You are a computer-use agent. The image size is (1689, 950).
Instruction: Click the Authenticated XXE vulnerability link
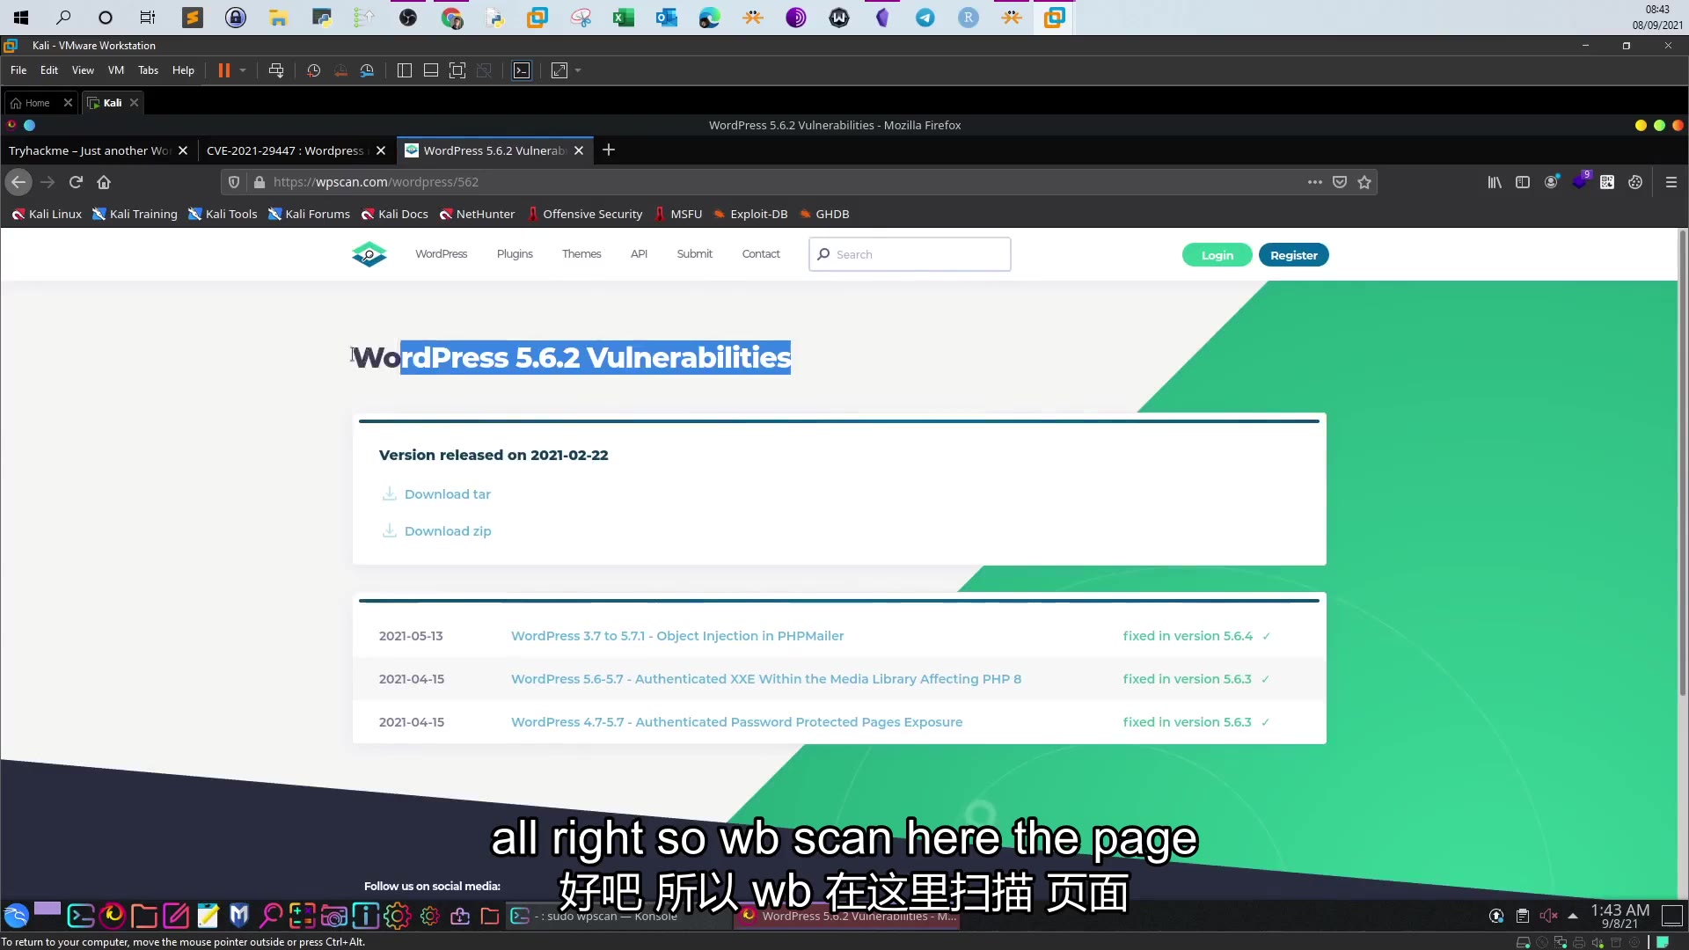pos(767,678)
